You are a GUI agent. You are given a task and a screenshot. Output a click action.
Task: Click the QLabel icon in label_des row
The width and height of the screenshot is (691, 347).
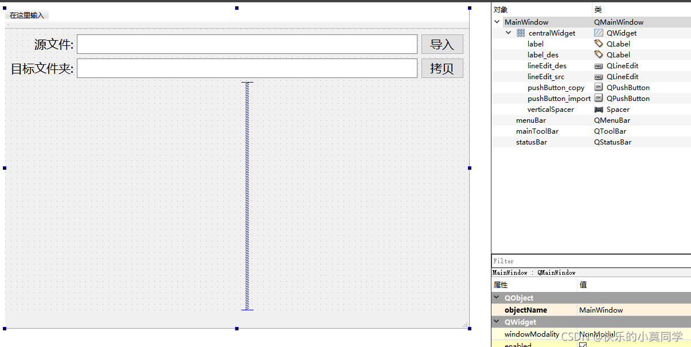click(x=599, y=54)
